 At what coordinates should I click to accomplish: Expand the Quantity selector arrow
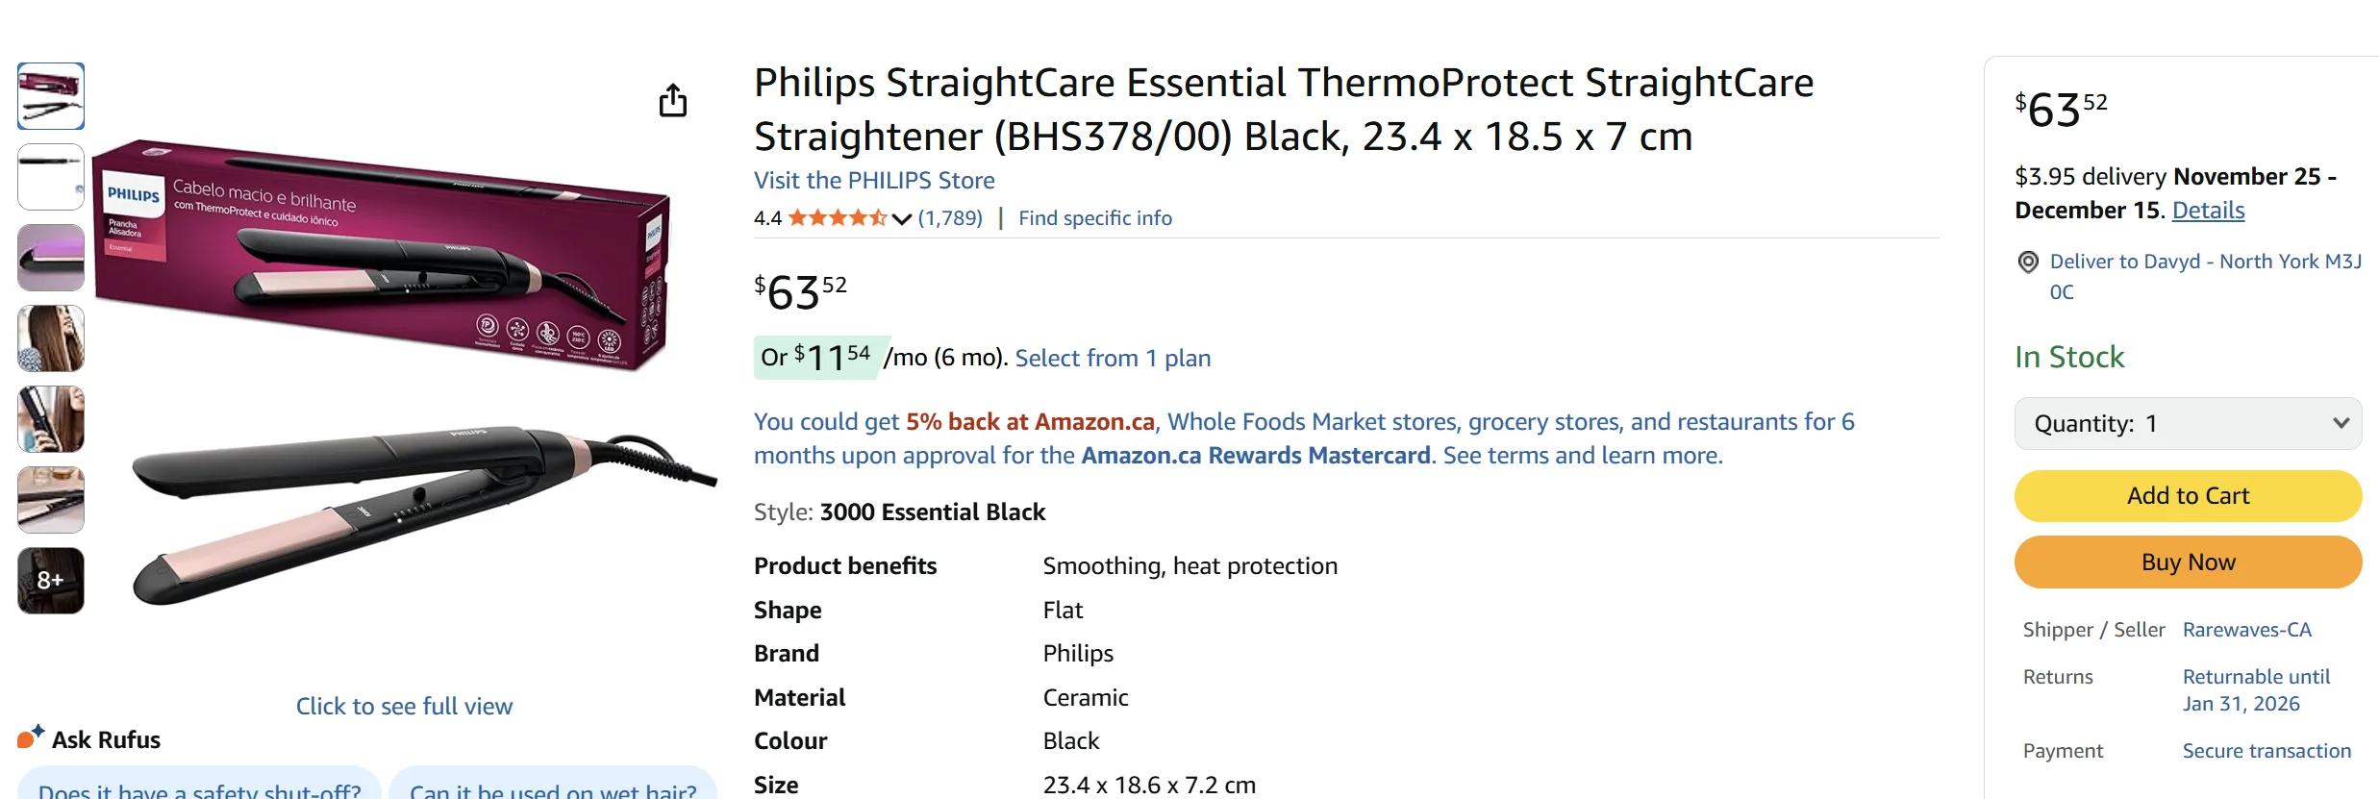pos(2341,423)
